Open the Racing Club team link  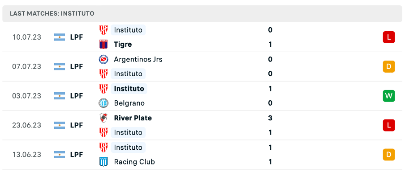[x=134, y=162]
